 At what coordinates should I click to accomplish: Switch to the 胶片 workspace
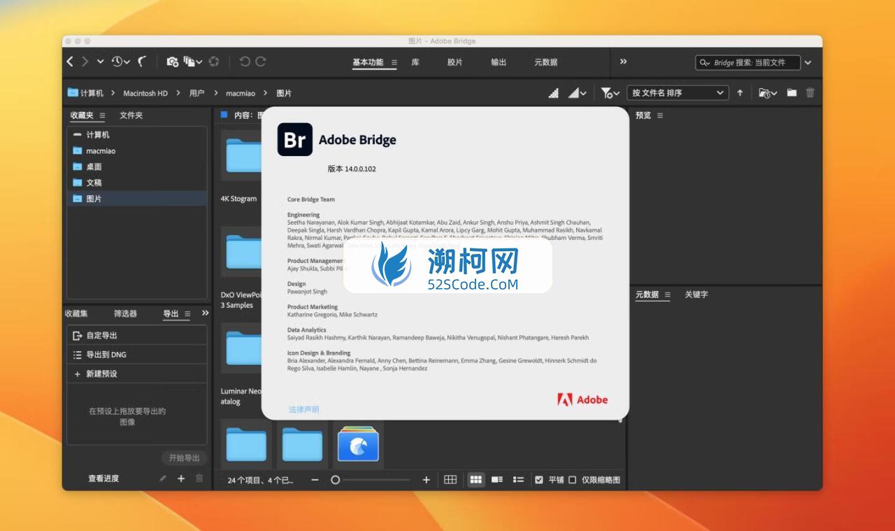pyautogui.click(x=455, y=62)
